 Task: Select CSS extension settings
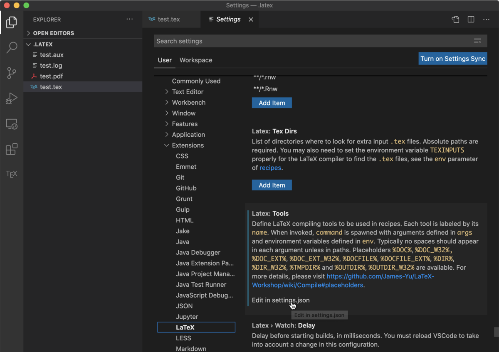[x=182, y=156]
